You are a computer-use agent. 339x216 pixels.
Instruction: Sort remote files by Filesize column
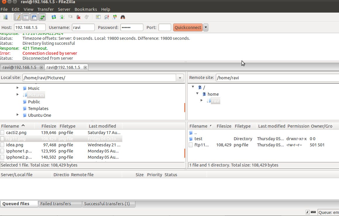224,126
